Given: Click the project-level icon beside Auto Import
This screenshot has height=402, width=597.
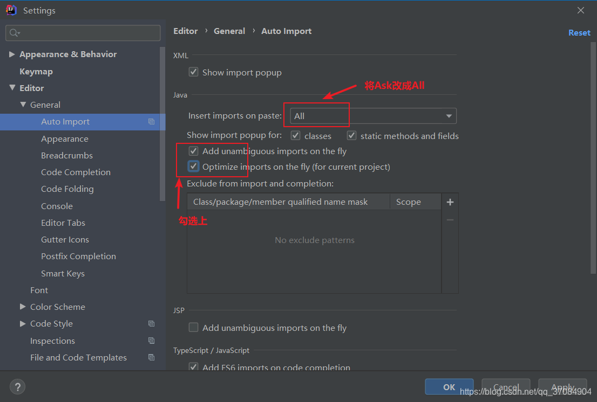Looking at the screenshot, I should pyautogui.click(x=151, y=122).
